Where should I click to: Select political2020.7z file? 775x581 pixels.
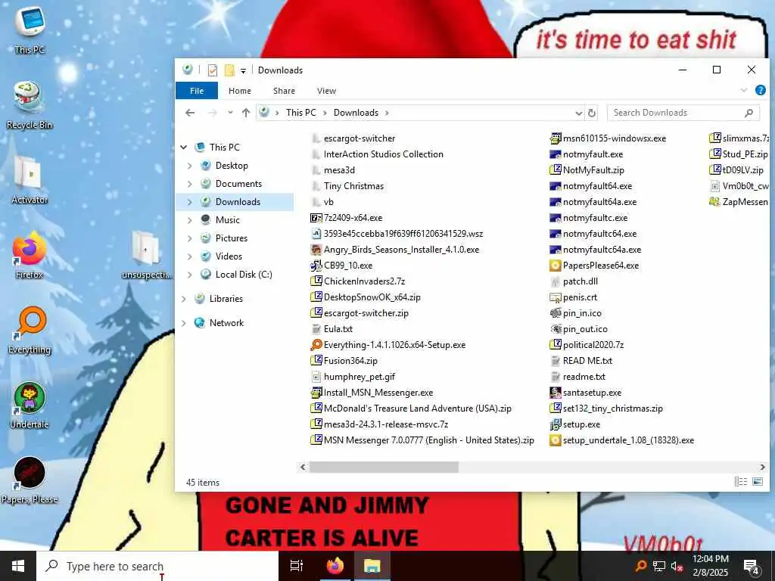tap(587, 345)
